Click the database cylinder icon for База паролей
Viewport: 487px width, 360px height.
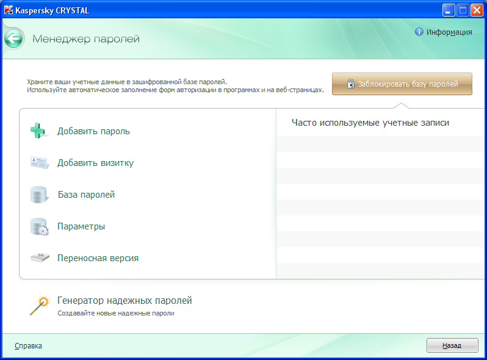pos(39,195)
